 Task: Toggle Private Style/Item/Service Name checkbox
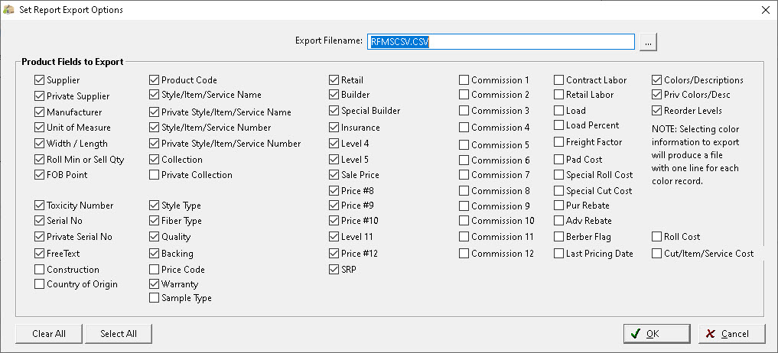pyautogui.click(x=155, y=112)
